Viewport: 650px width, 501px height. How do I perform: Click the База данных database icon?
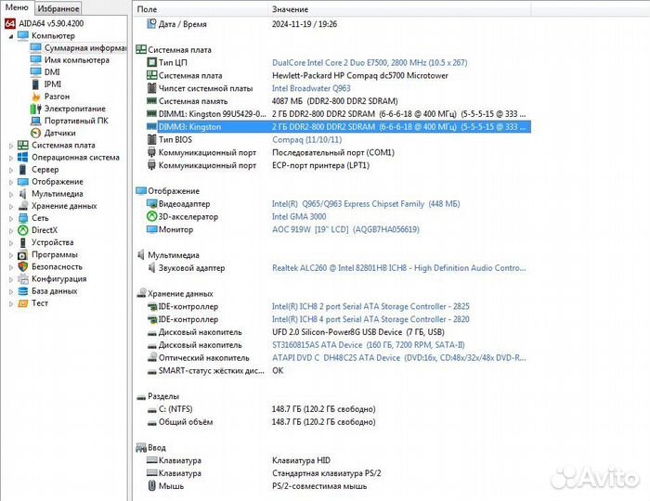(23, 291)
